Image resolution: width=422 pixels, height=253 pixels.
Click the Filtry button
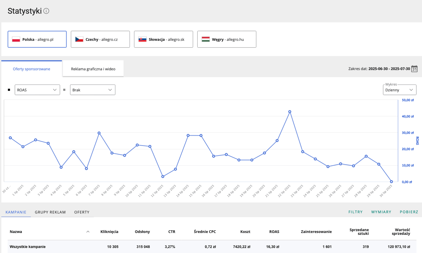point(355,212)
